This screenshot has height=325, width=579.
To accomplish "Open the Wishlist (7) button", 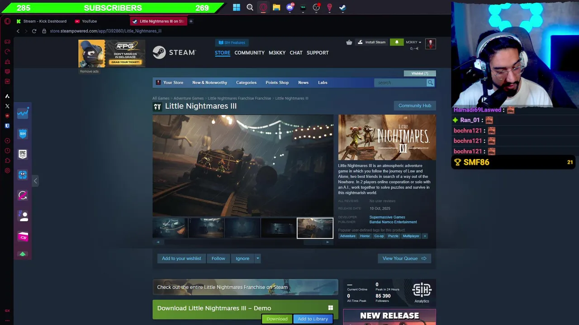I will coord(420,74).
